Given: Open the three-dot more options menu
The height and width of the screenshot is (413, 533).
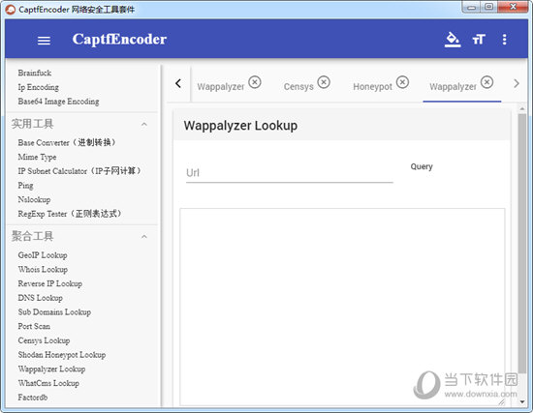Looking at the screenshot, I should point(505,40).
